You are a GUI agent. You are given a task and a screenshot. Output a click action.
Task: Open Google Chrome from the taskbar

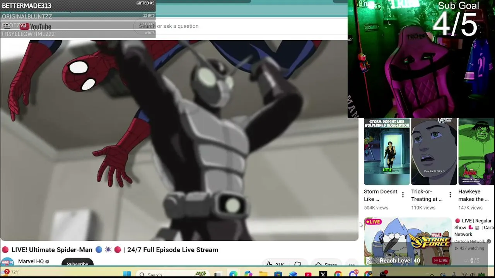pyautogui.click(x=338, y=275)
